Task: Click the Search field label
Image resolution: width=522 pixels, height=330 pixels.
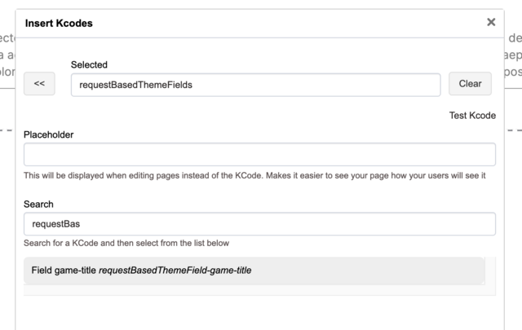Action: click(38, 204)
